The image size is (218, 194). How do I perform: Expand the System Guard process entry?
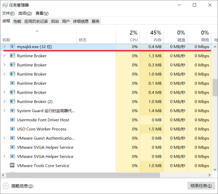[4, 111]
